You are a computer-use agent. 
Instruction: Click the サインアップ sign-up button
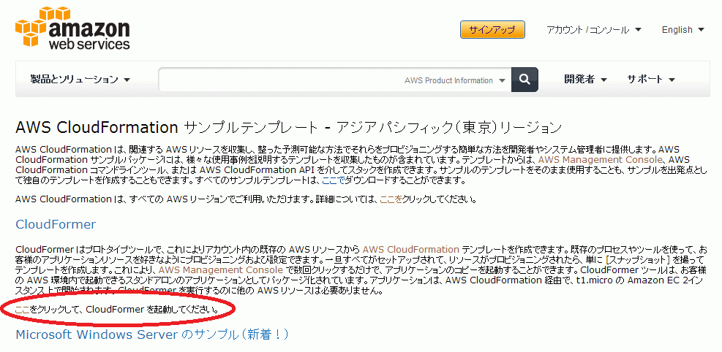tap(492, 30)
